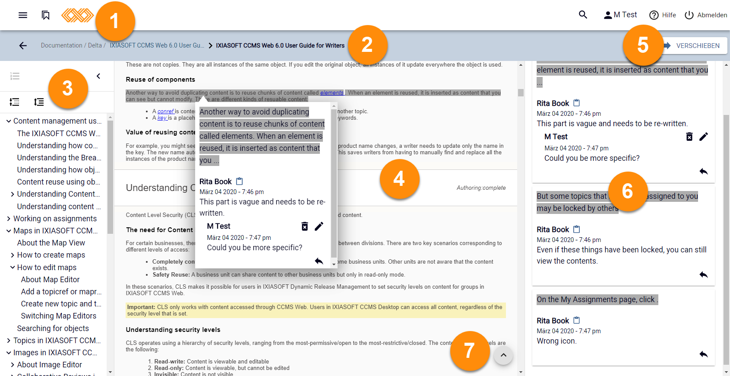Delete M Test reply in popup
The image size is (730, 376).
305,226
